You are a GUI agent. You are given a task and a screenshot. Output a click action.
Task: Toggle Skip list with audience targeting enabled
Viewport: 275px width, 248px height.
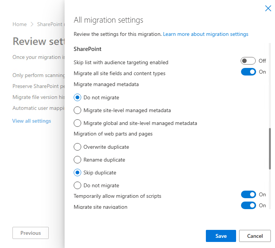(x=248, y=61)
